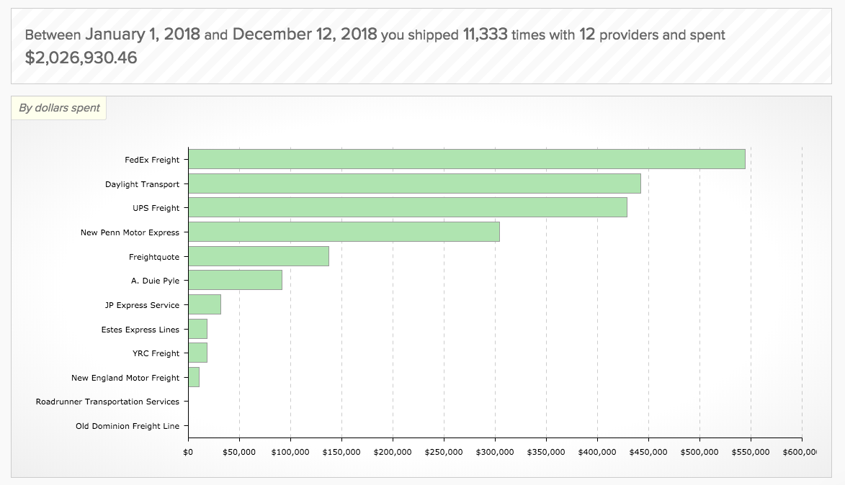Click the '$0' x-axis tick label
Image resolution: width=845 pixels, height=485 pixels.
[188, 452]
